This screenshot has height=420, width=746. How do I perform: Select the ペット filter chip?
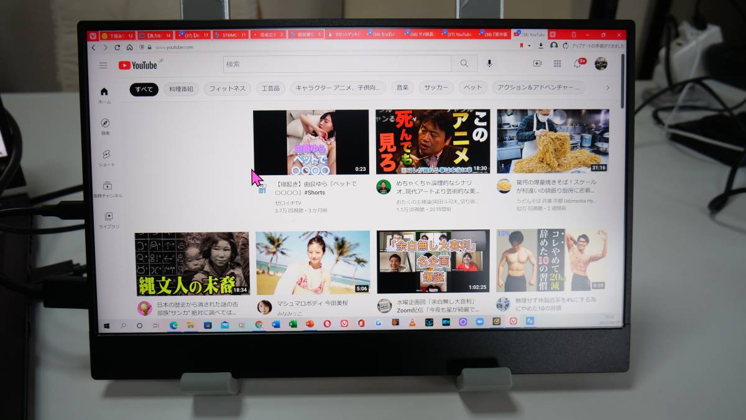[472, 88]
